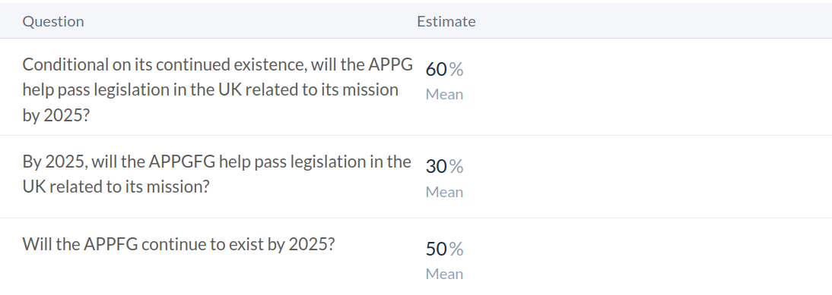The height and width of the screenshot is (295, 832).
Task: Click the Question column header
Action: click(53, 21)
